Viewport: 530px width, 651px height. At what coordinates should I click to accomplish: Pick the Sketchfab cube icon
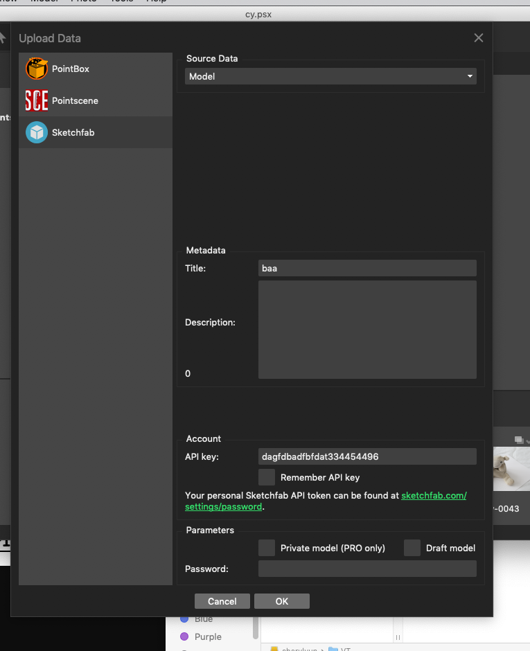[x=37, y=132]
